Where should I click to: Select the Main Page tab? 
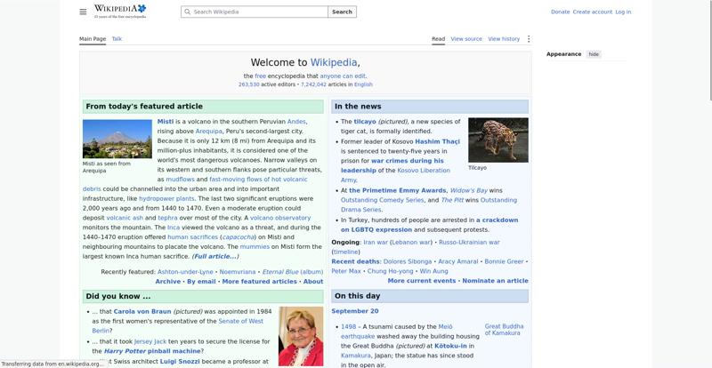[x=93, y=39]
